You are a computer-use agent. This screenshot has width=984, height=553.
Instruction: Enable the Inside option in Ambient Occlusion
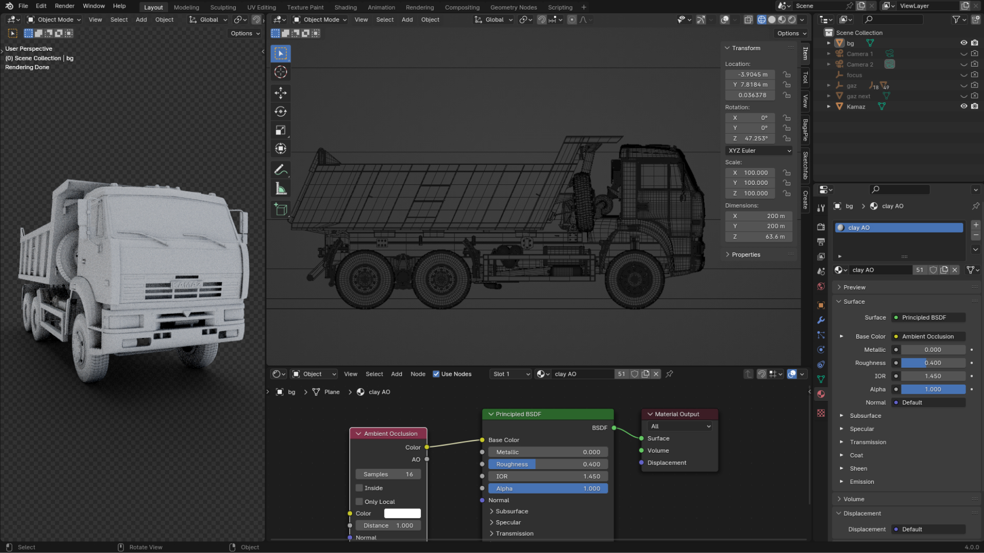[x=360, y=488]
